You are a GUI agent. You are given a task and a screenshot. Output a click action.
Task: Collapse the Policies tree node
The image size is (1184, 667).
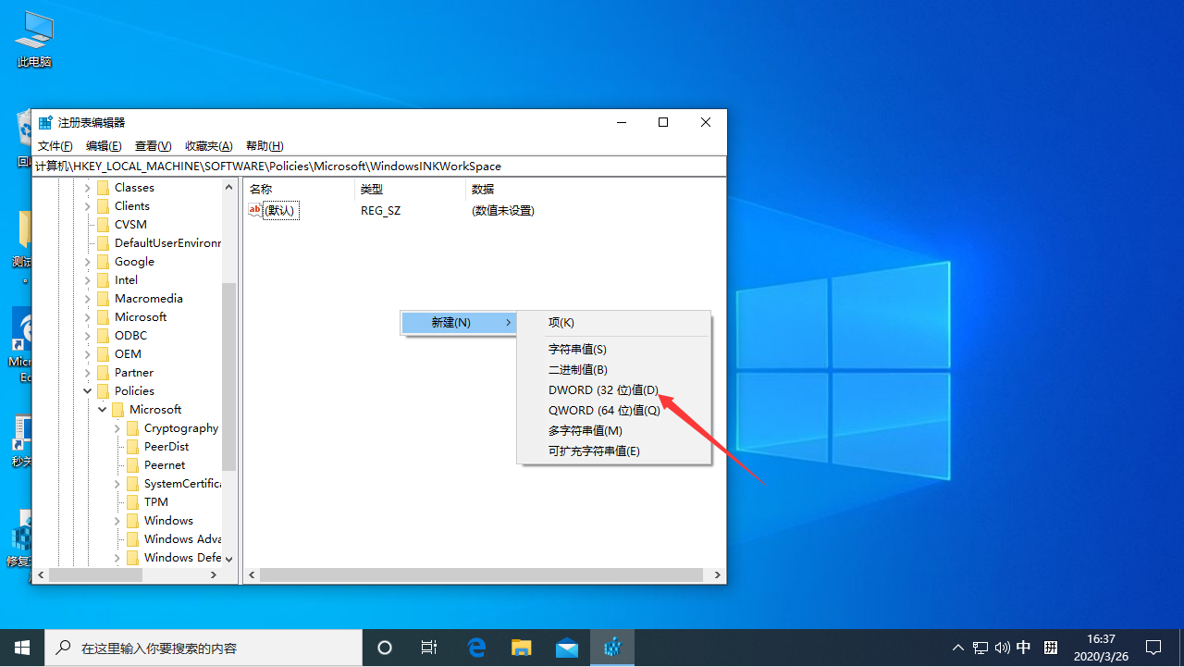pos(87,390)
